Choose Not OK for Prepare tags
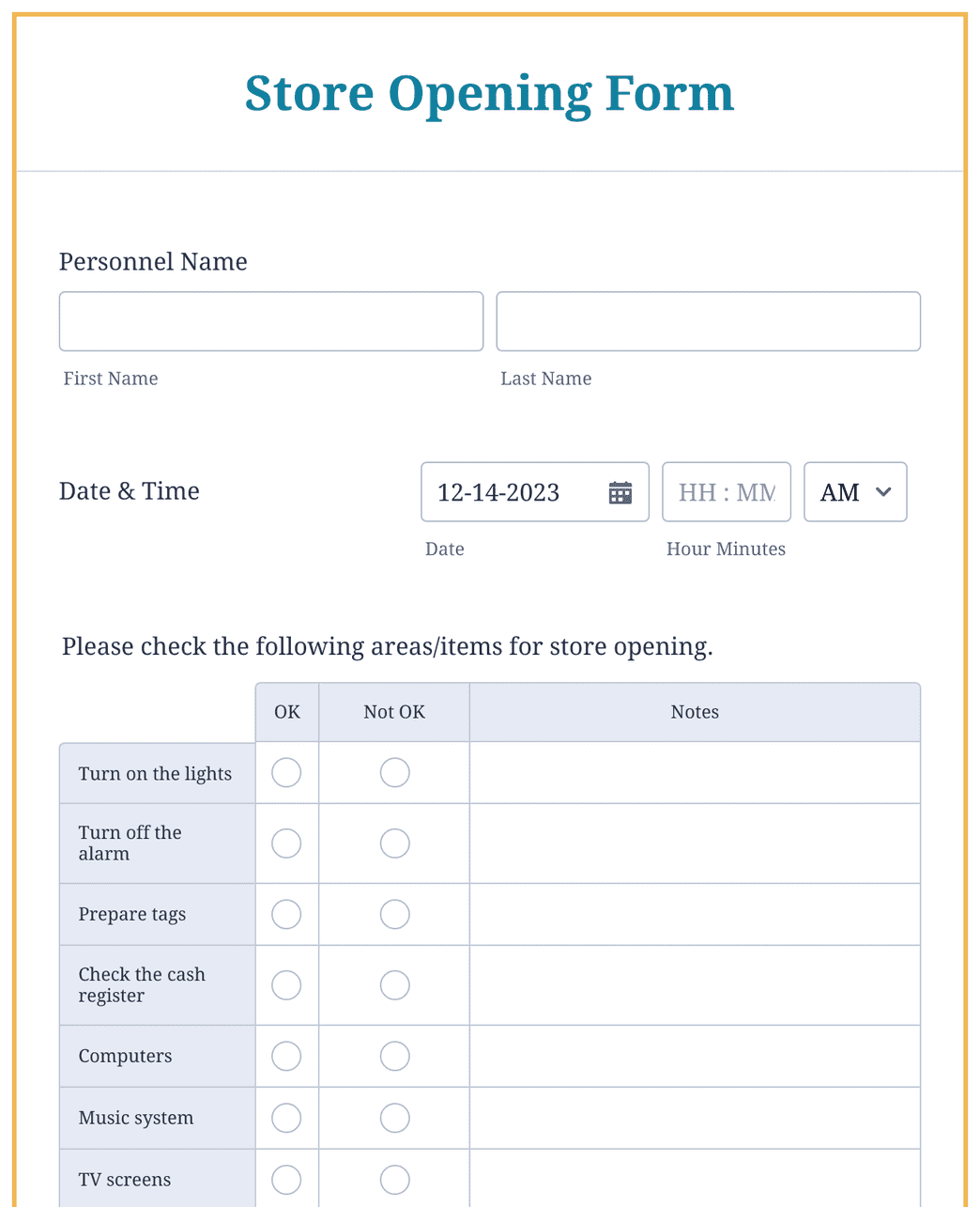The image size is (980, 1207). (x=394, y=914)
